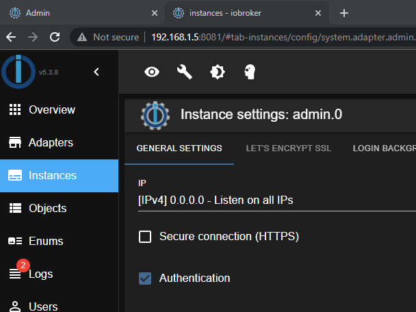This screenshot has width=416, height=312.
Task: Click the wrench icon in top toolbar
Action: [185, 72]
